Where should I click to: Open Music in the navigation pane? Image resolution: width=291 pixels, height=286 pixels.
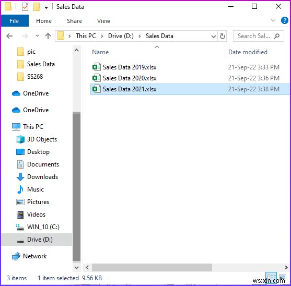coord(36,189)
